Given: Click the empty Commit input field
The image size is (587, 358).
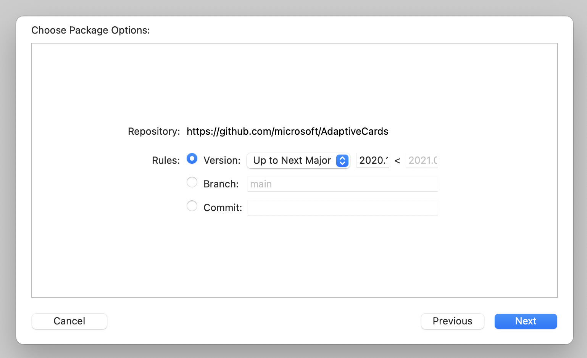Looking at the screenshot, I should coord(342,207).
